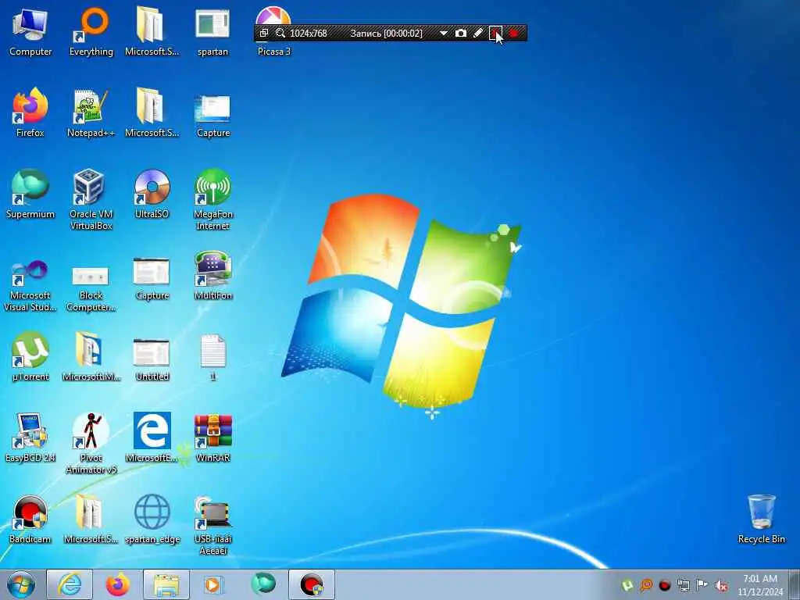Viewport: 800px width, 600px height.
Task: Click the Bandicam system tray icon
Action: [664, 585]
